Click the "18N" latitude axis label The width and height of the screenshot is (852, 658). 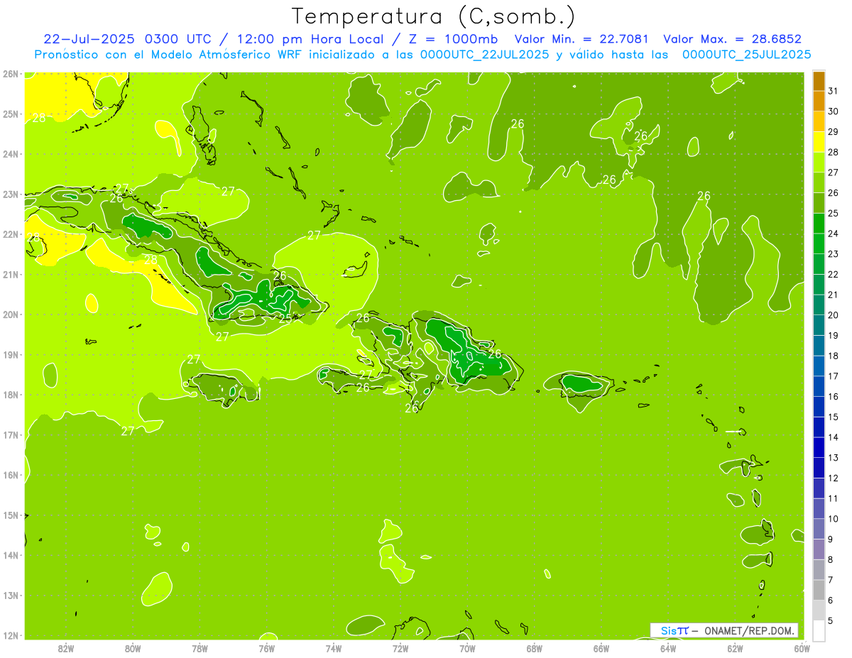coord(10,395)
